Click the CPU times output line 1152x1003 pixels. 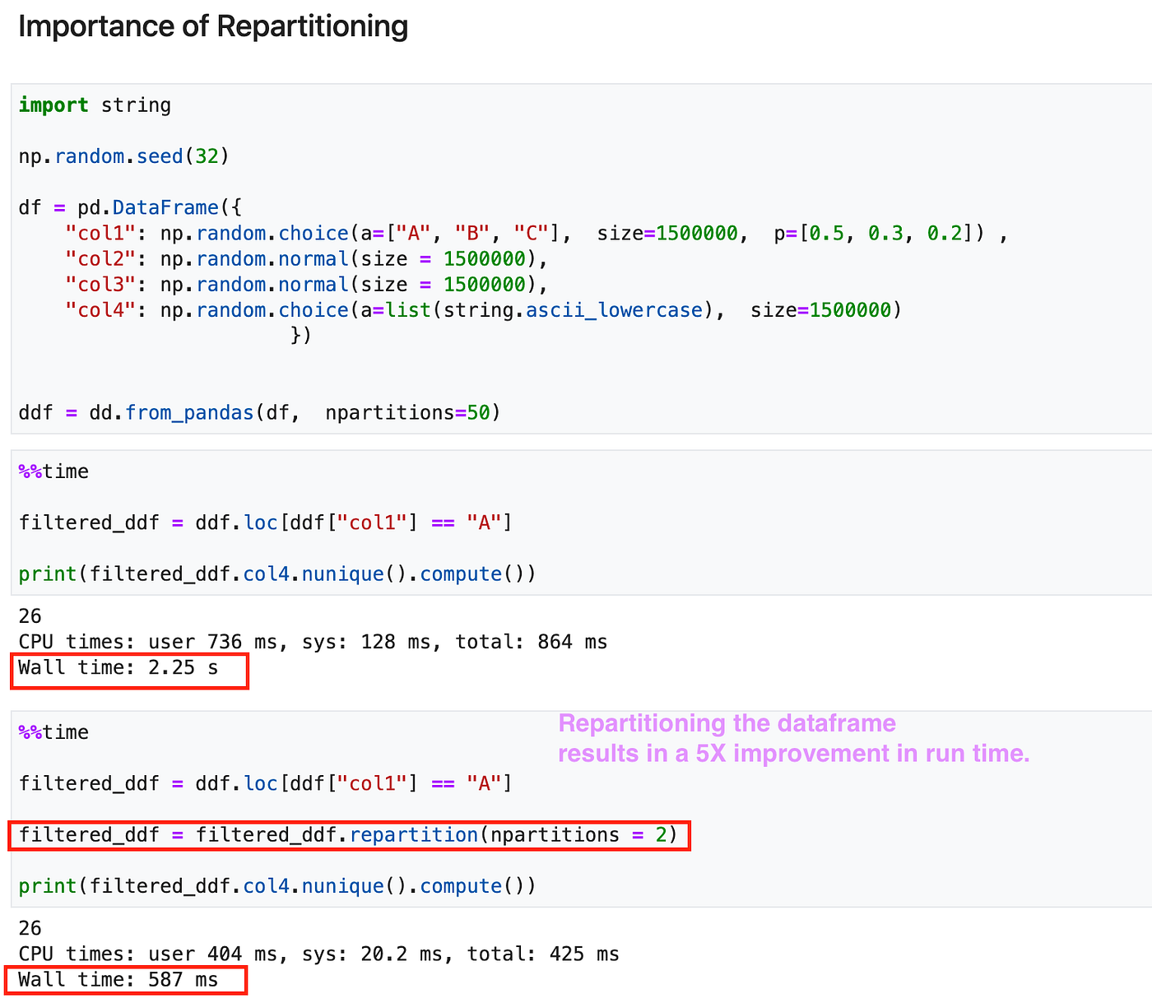[x=311, y=641]
